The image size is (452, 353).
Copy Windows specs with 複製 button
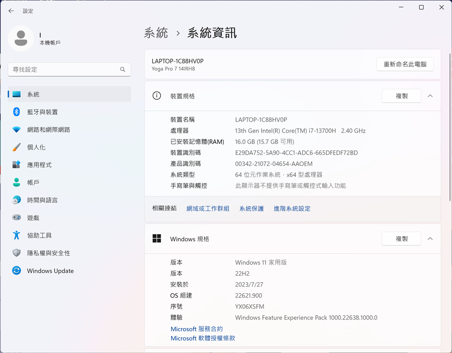coord(401,239)
